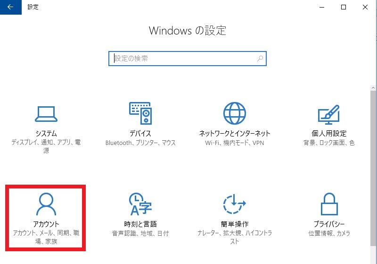Click the back arrow button
This screenshot has width=377, height=264.
[10, 7]
